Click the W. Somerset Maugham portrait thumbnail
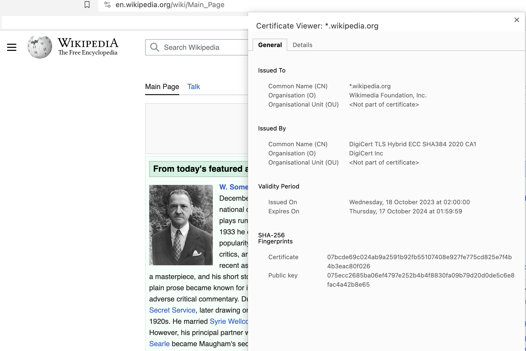This screenshot has width=526, height=351. click(181, 225)
